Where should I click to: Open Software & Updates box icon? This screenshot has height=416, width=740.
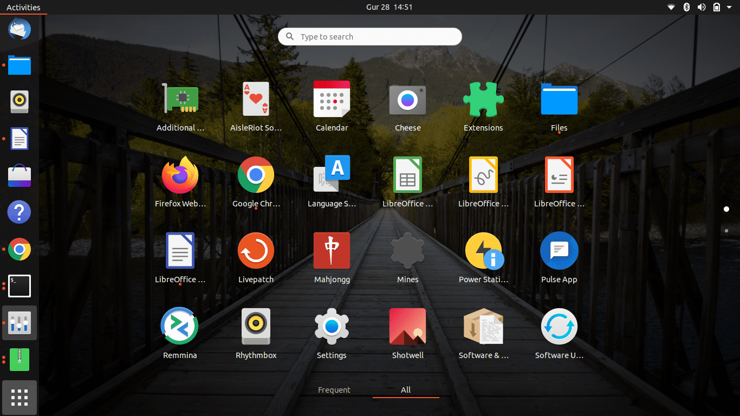483,327
